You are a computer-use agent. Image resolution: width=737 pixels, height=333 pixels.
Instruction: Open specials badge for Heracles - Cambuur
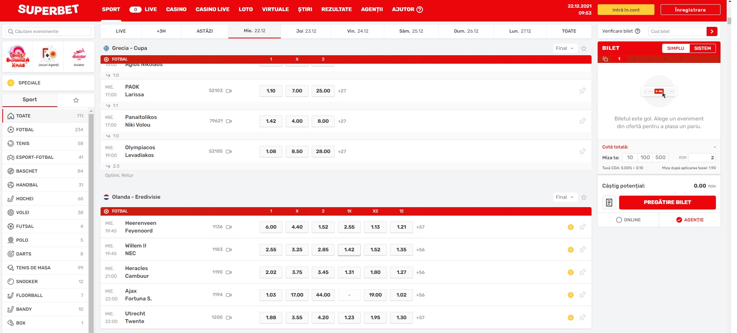point(571,272)
